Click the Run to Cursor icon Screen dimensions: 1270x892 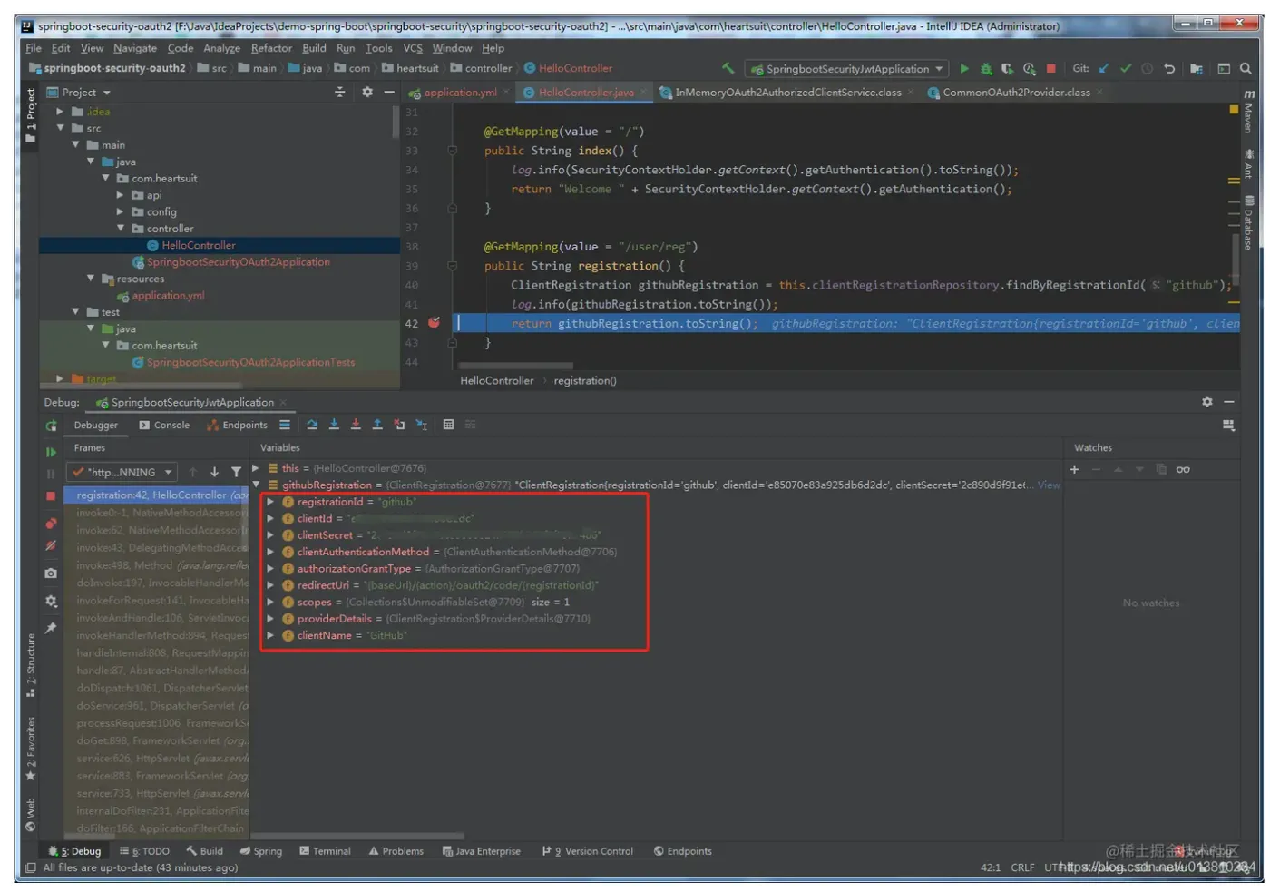point(421,425)
